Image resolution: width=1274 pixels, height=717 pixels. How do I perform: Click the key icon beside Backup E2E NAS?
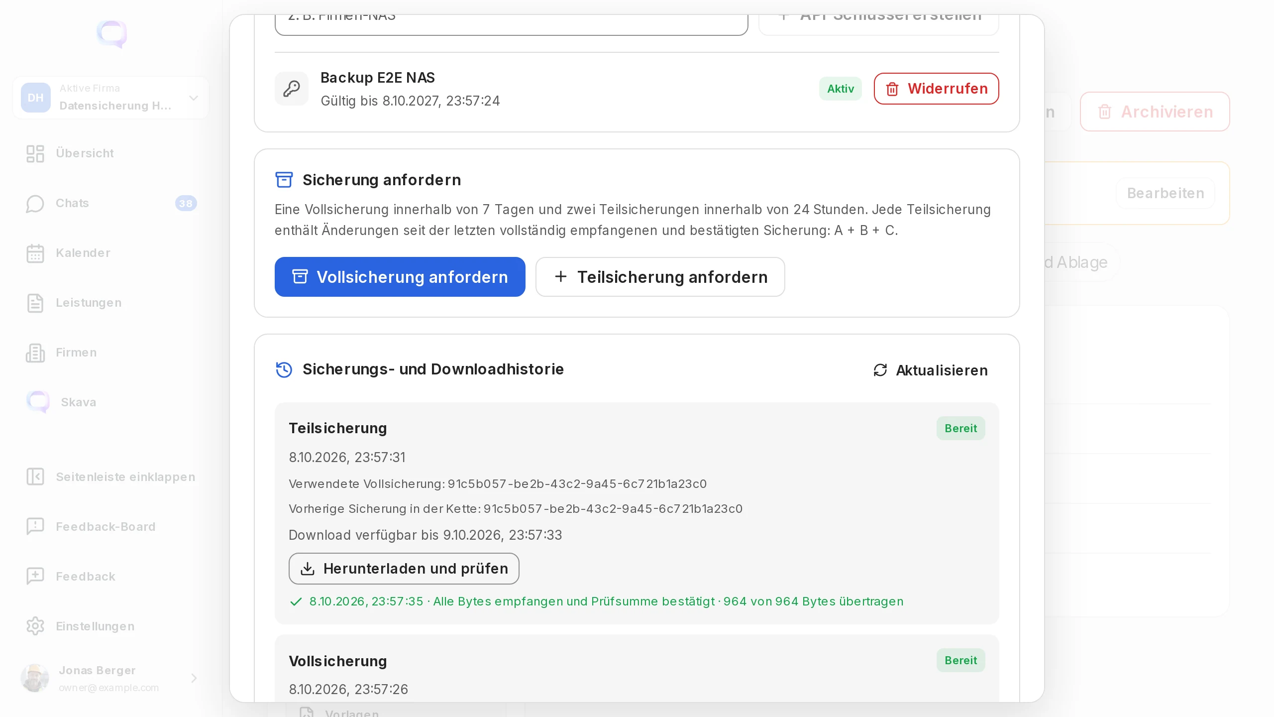point(292,89)
